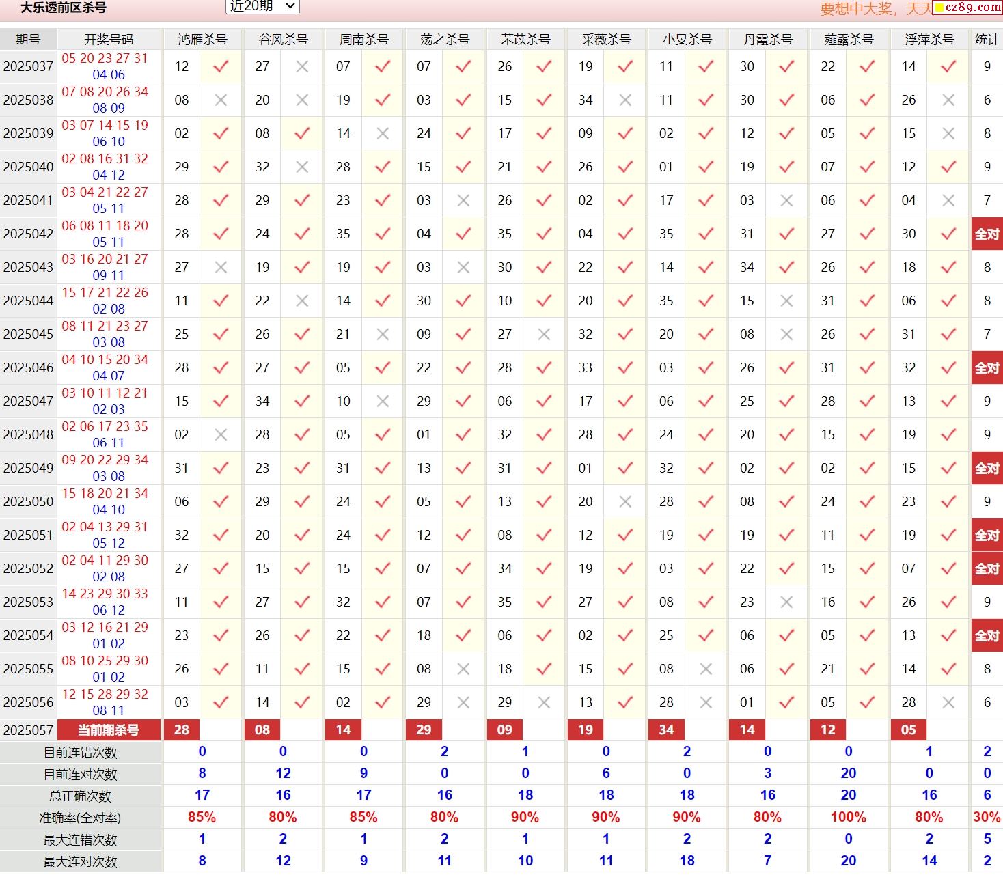Viewport: 1003px width, 875px height.
Task: Click the X mark for 谷风 in row 2025037
Action: pyautogui.click(x=302, y=66)
